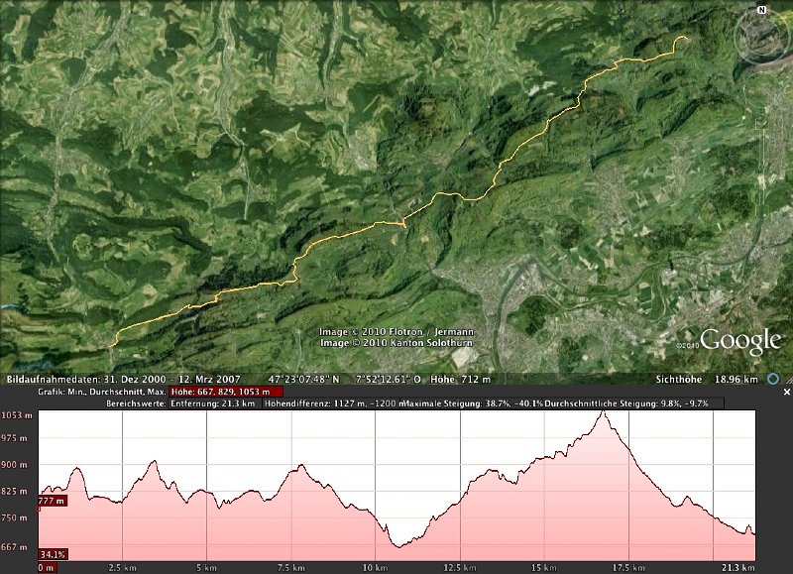Click the 777 m elevation cursor label
Viewport: 793px width, 574px height.
pos(53,501)
